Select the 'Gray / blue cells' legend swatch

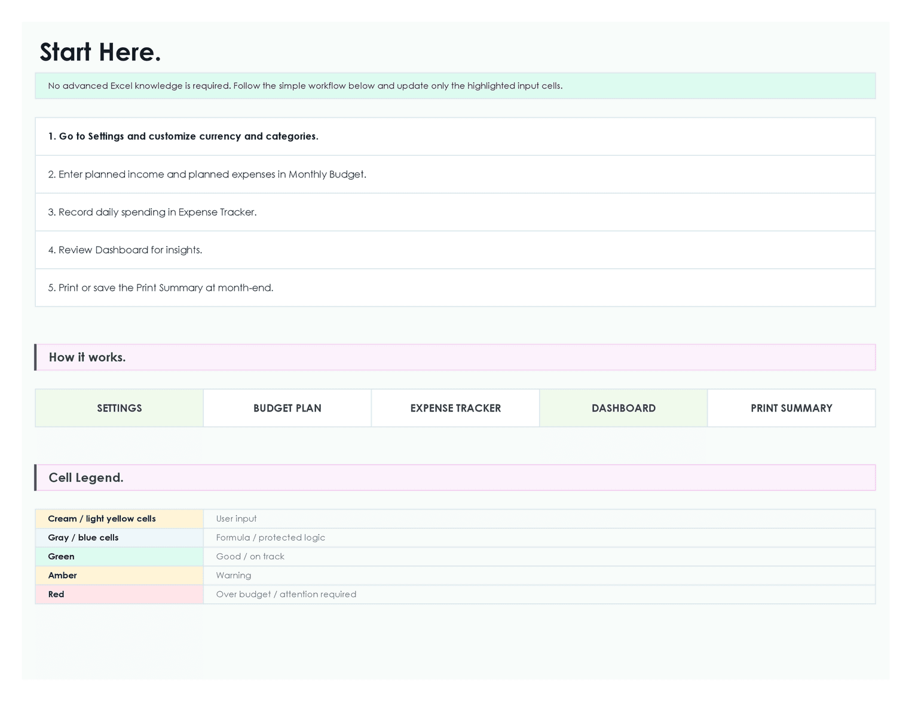(x=120, y=538)
